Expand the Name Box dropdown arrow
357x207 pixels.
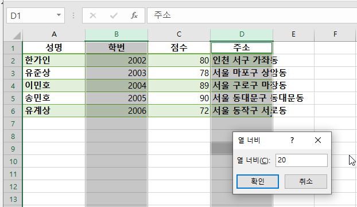(59, 15)
